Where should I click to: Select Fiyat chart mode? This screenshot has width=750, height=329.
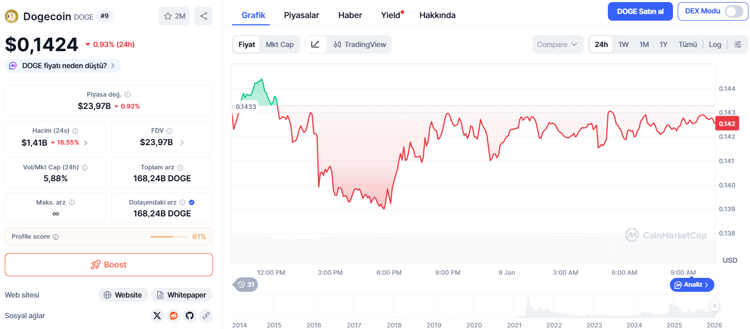[x=247, y=44]
